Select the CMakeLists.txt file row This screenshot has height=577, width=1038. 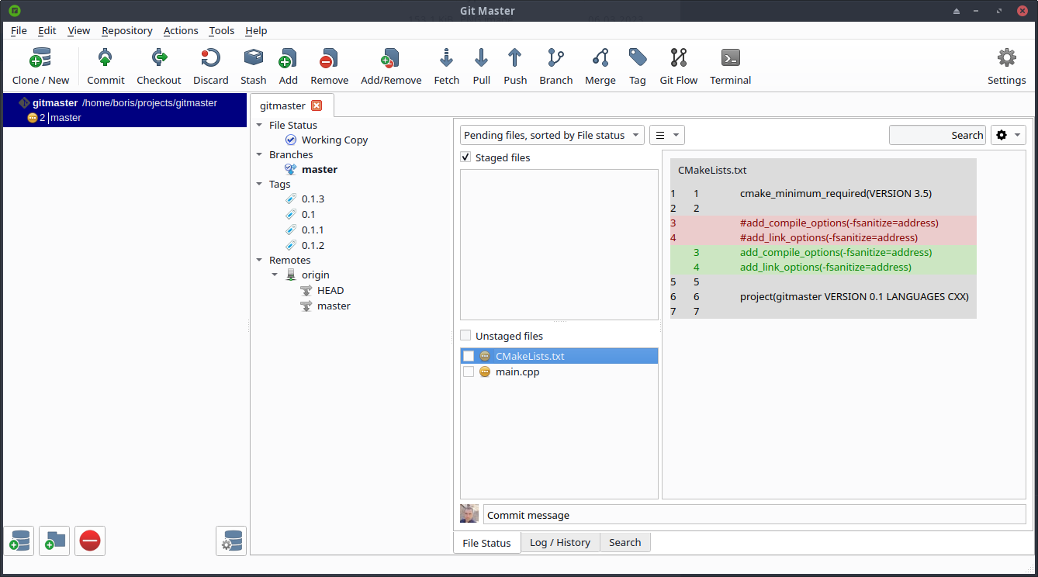[559, 356]
